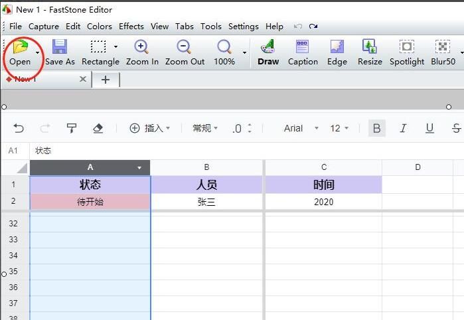The image size is (464, 320).
Task: Expand the Open button dropdown arrow
Action: coord(38,52)
